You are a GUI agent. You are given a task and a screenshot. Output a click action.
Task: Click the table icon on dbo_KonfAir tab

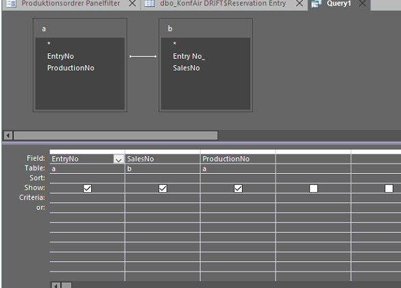point(149,3)
